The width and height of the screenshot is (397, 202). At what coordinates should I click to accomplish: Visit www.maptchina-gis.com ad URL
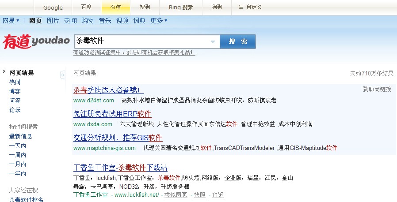coord(104,148)
